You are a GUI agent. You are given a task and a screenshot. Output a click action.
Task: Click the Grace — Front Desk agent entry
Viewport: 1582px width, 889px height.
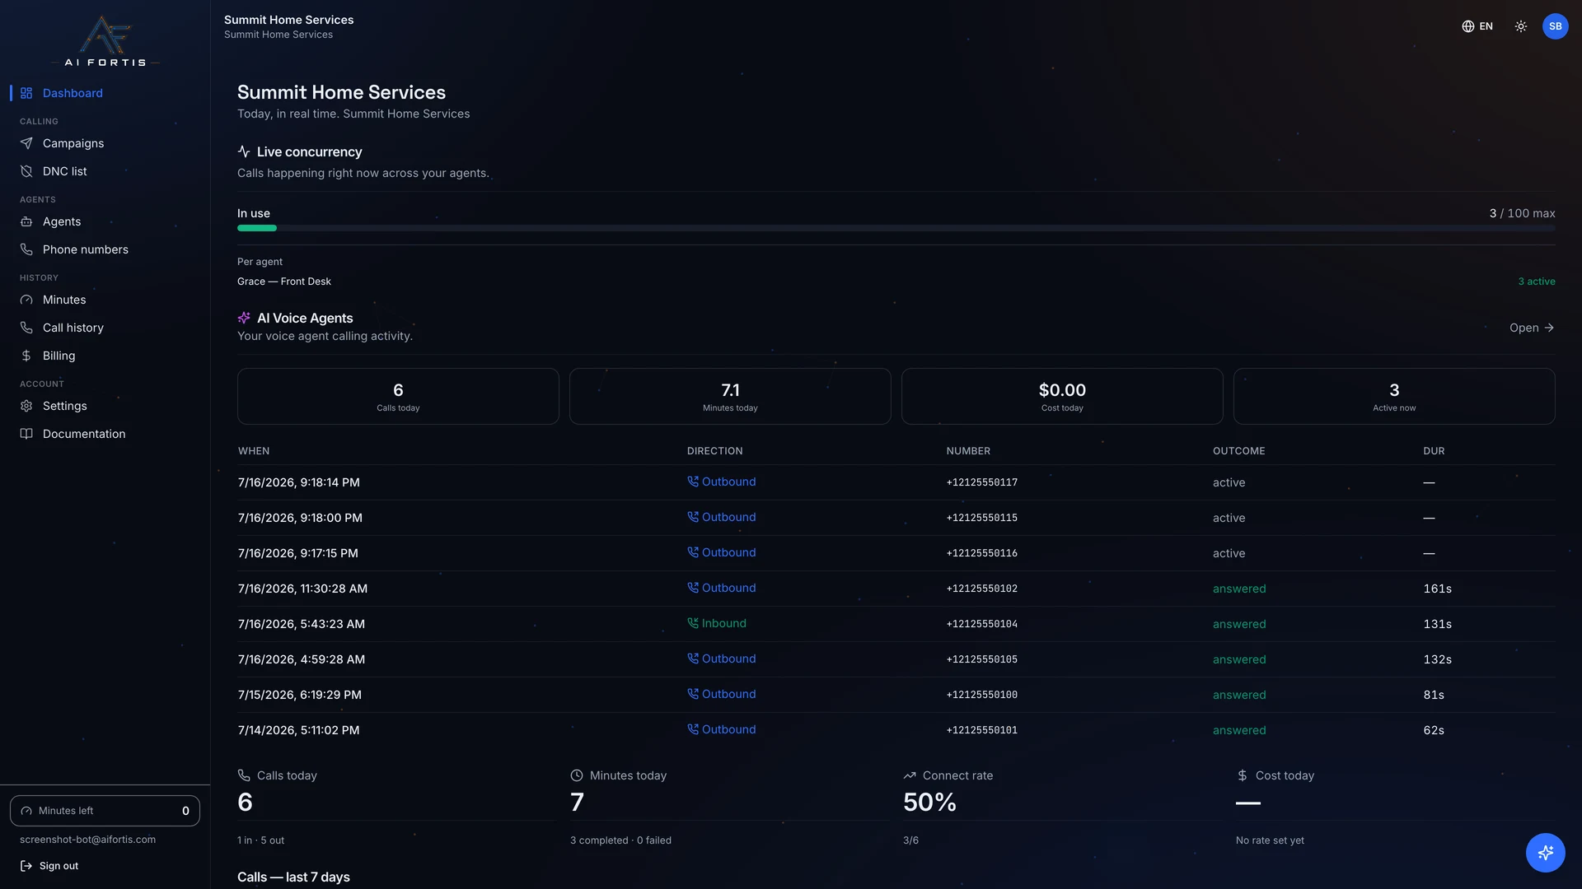coord(284,282)
